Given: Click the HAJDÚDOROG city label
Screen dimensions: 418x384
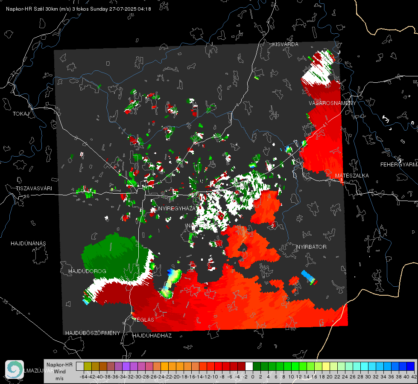Looking at the screenshot, I should (x=87, y=271).
